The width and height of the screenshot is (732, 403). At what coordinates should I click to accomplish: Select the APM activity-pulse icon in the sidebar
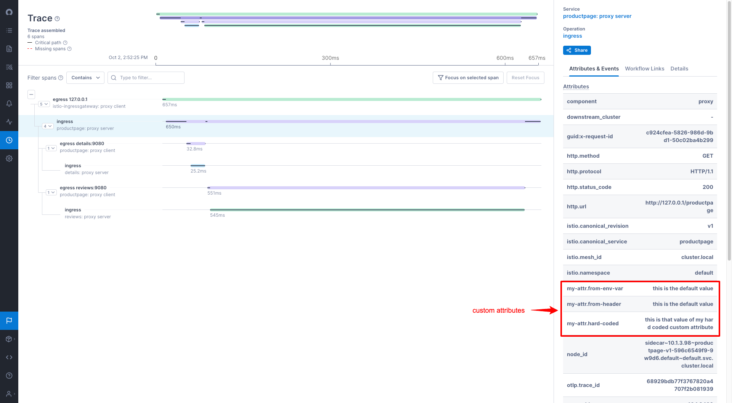pyautogui.click(x=9, y=122)
